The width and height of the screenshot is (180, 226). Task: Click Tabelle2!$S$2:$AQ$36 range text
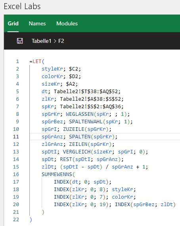click(x=90, y=107)
